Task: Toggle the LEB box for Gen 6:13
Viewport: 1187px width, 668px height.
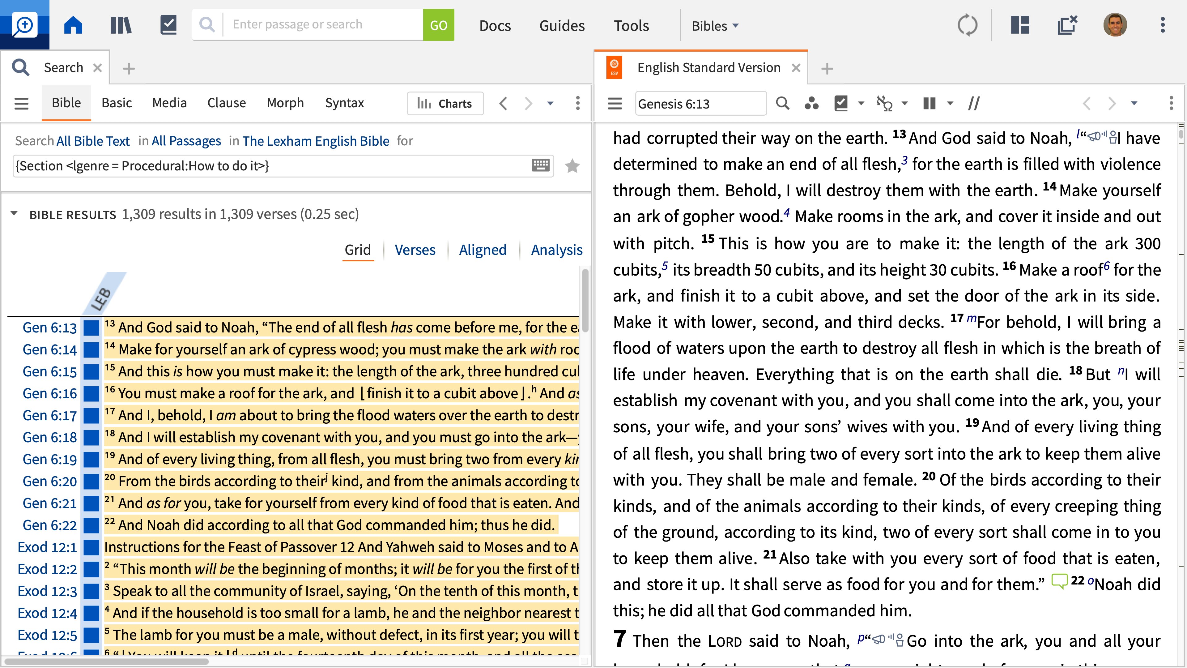Action: 91,328
